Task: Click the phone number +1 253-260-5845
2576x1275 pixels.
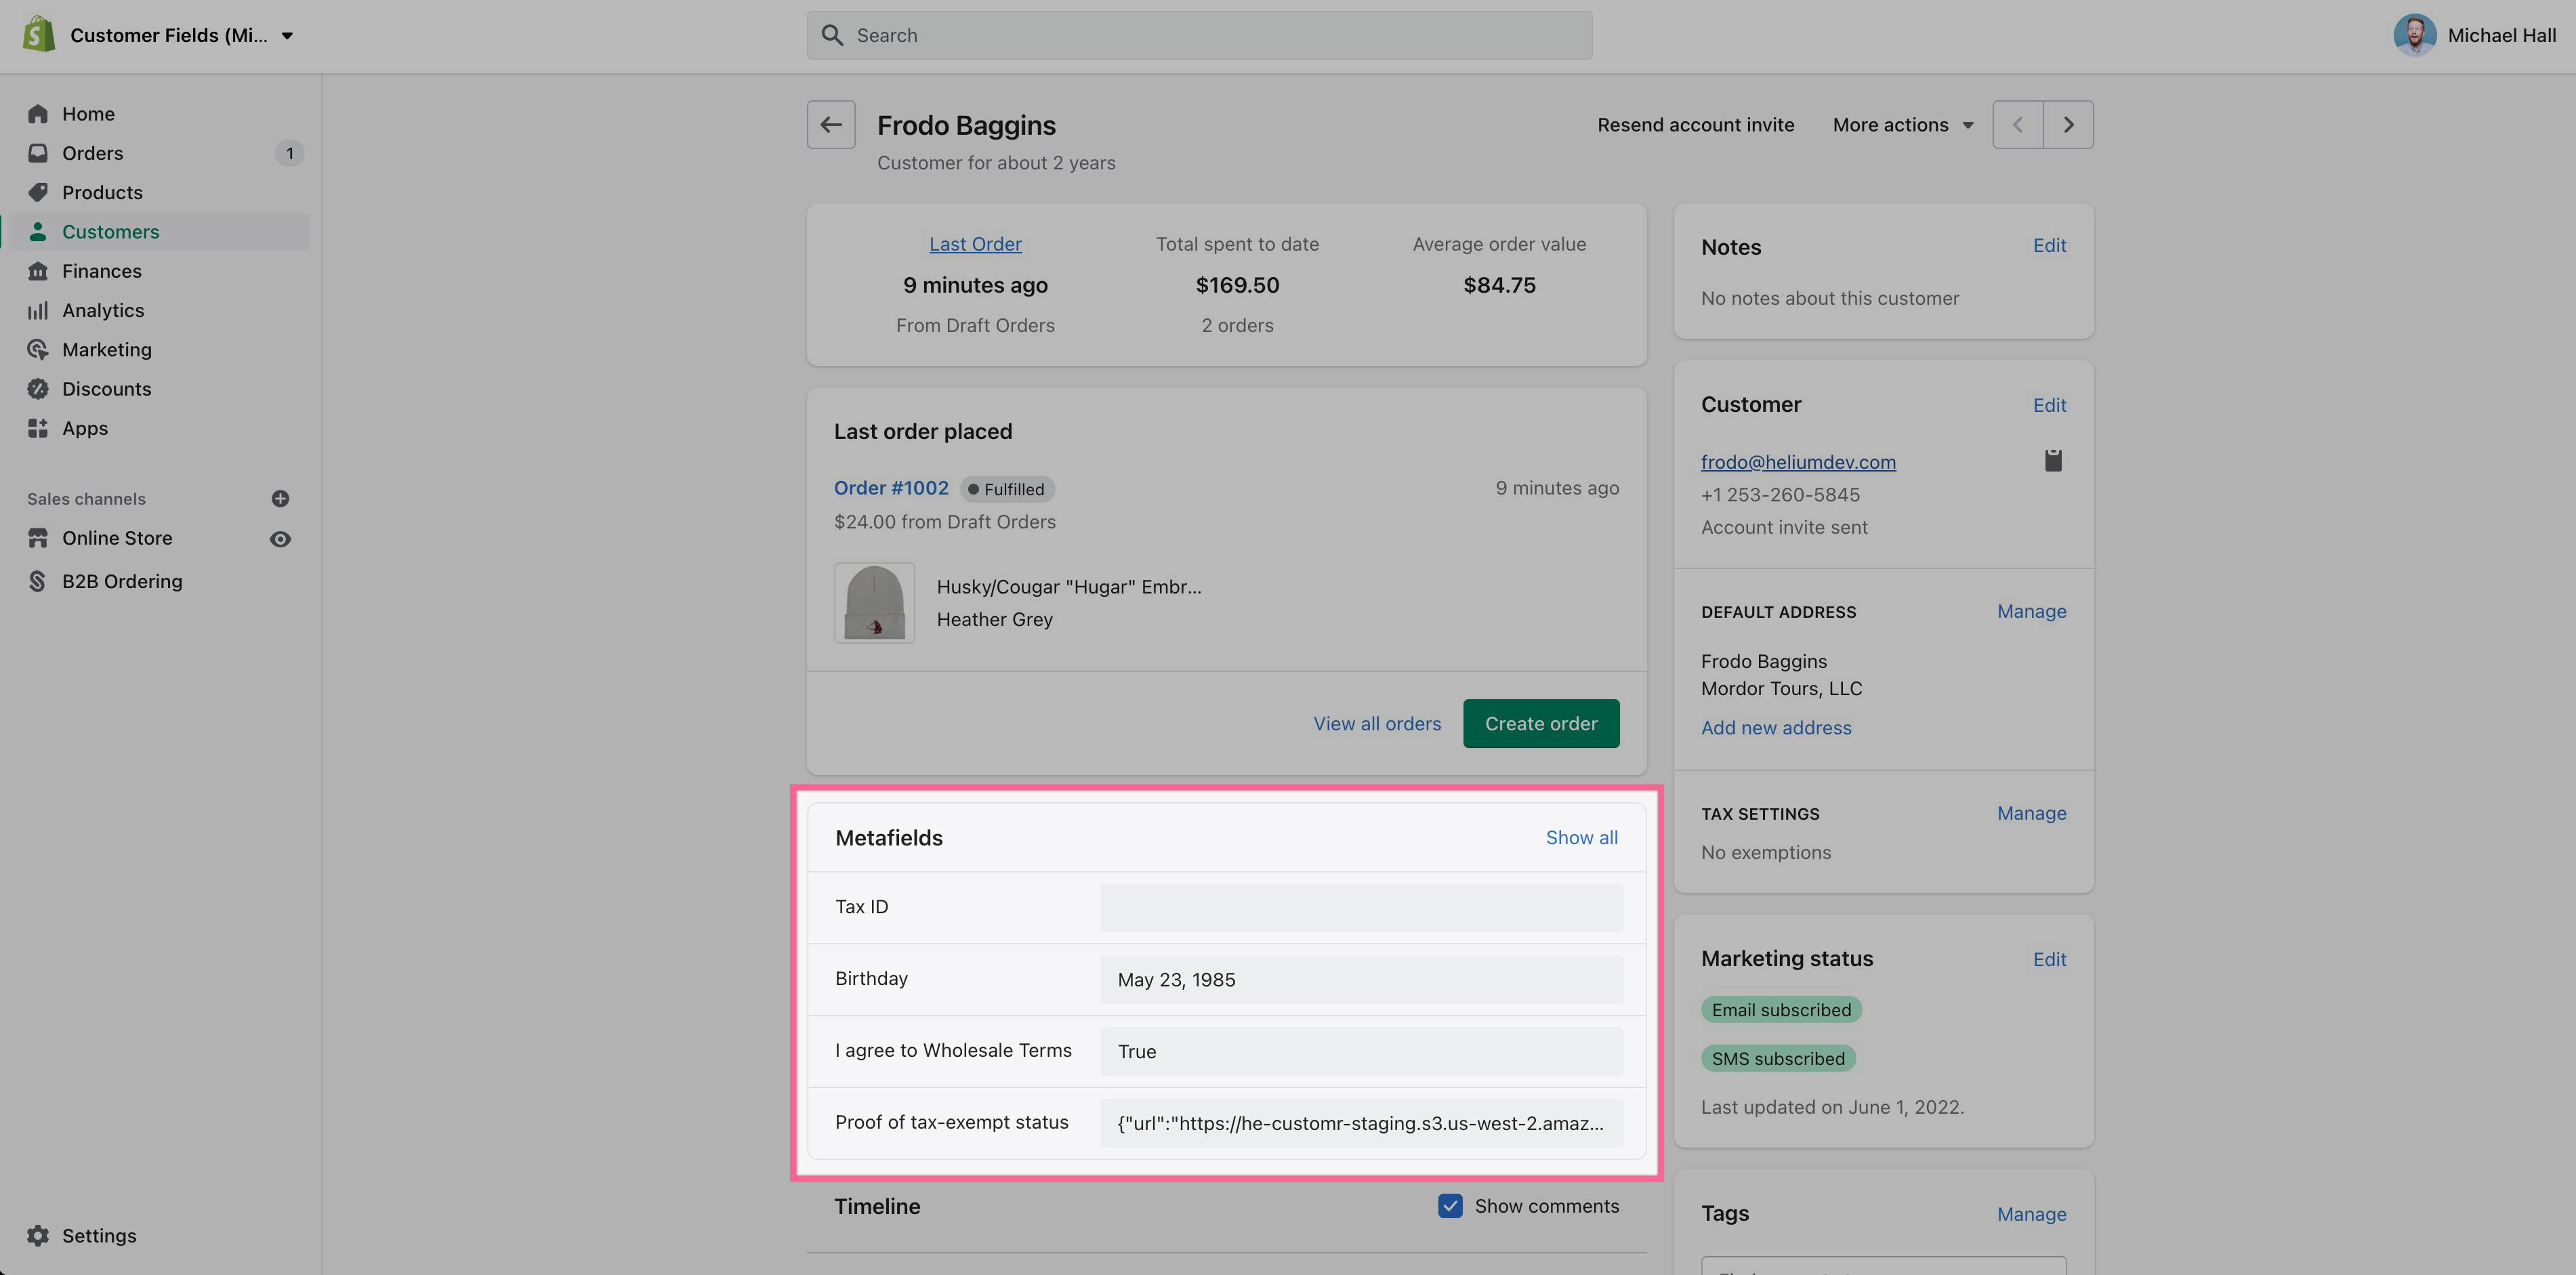Action: click(1780, 495)
